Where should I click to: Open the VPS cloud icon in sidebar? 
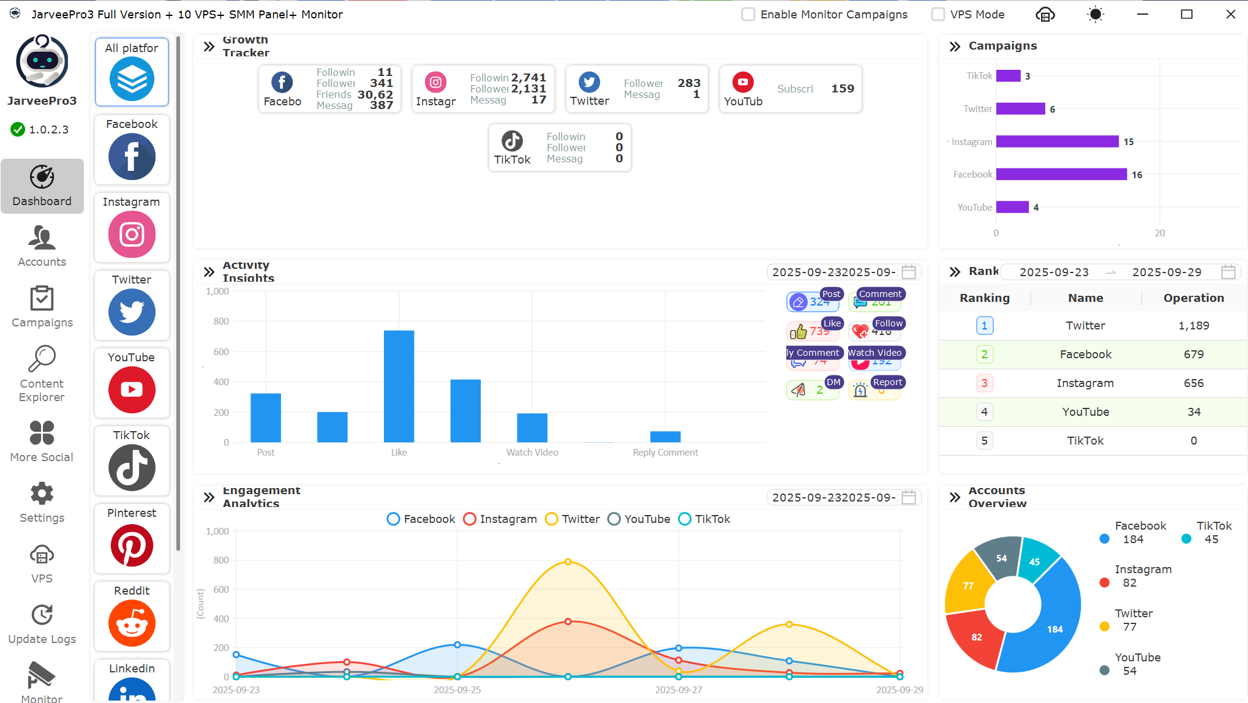coord(42,555)
